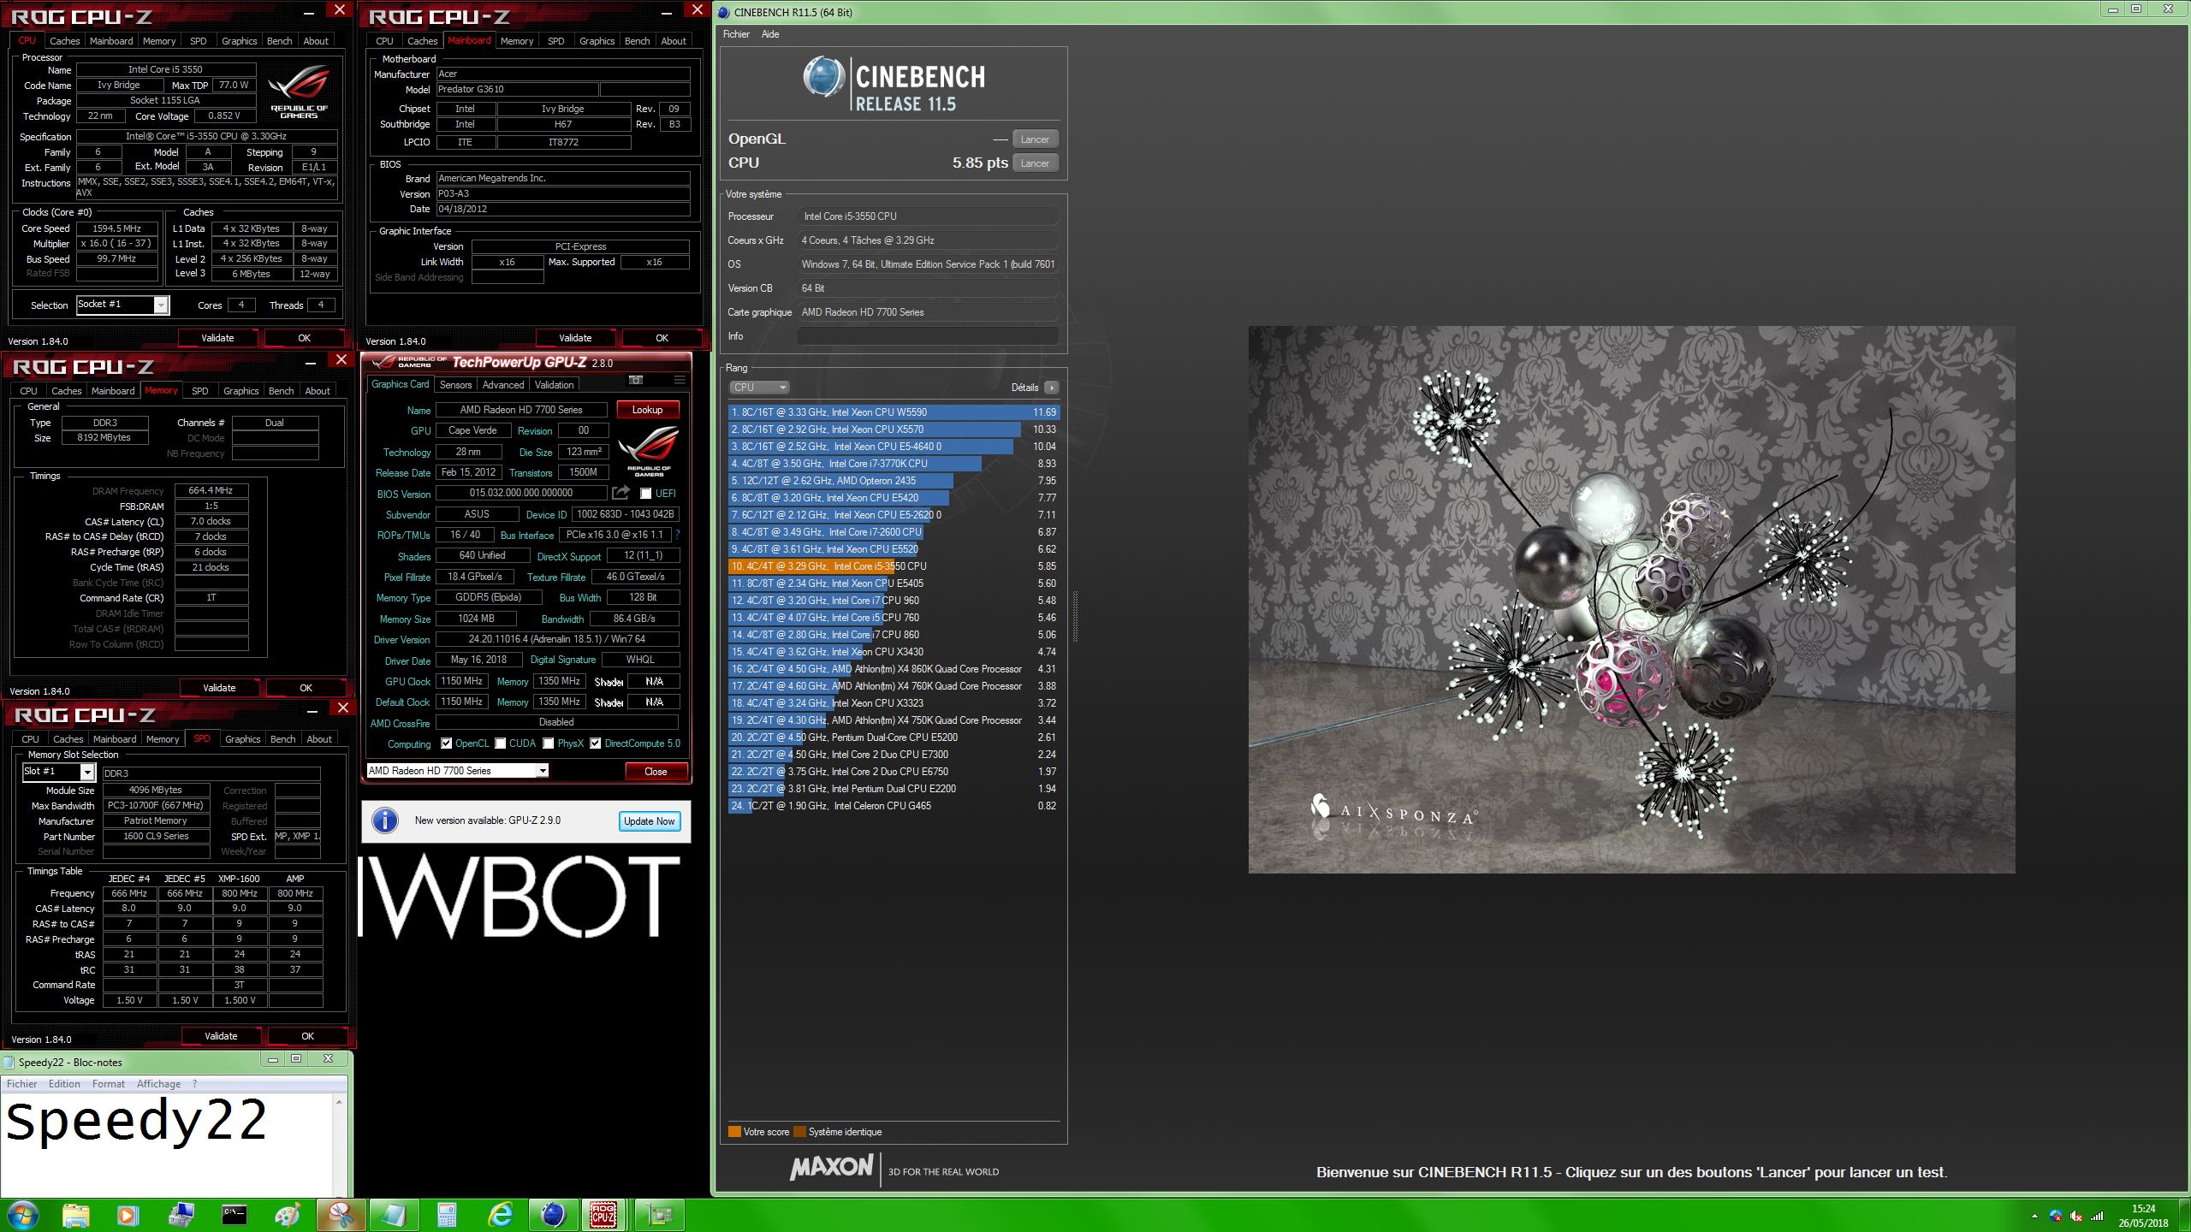Image resolution: width=2191 pixels, height=1232 pixels.
Task: Click the Cinebench Info input field
Action: tap(928, 336)
